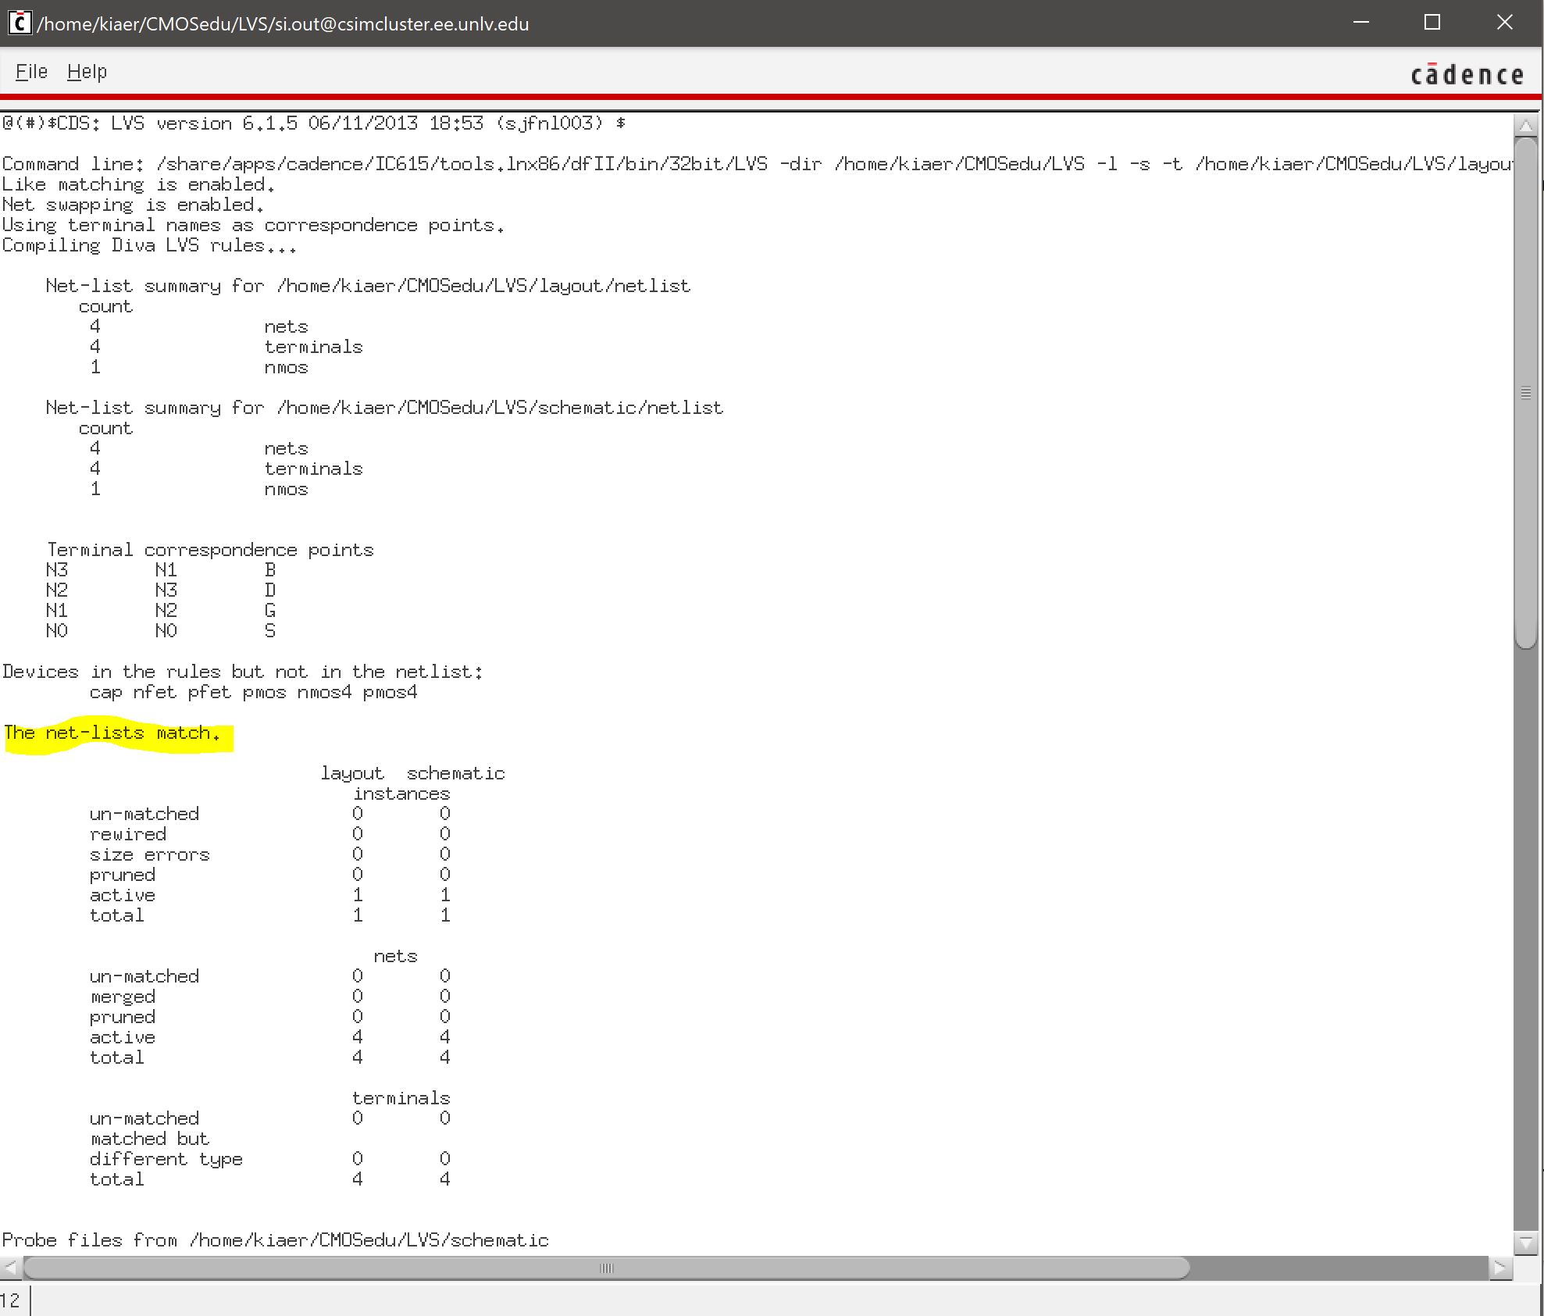The width and height of the screenshot is (1544, 1316).
Task: Click the 'nmos' entry in layout summary
Action: tap(286, 367)
